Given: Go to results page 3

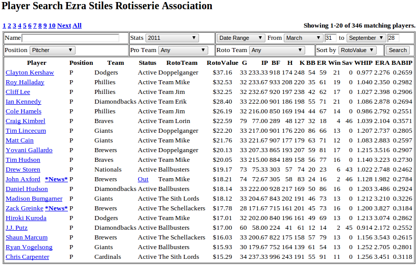Looking at the screenshot, I should 14,26.
